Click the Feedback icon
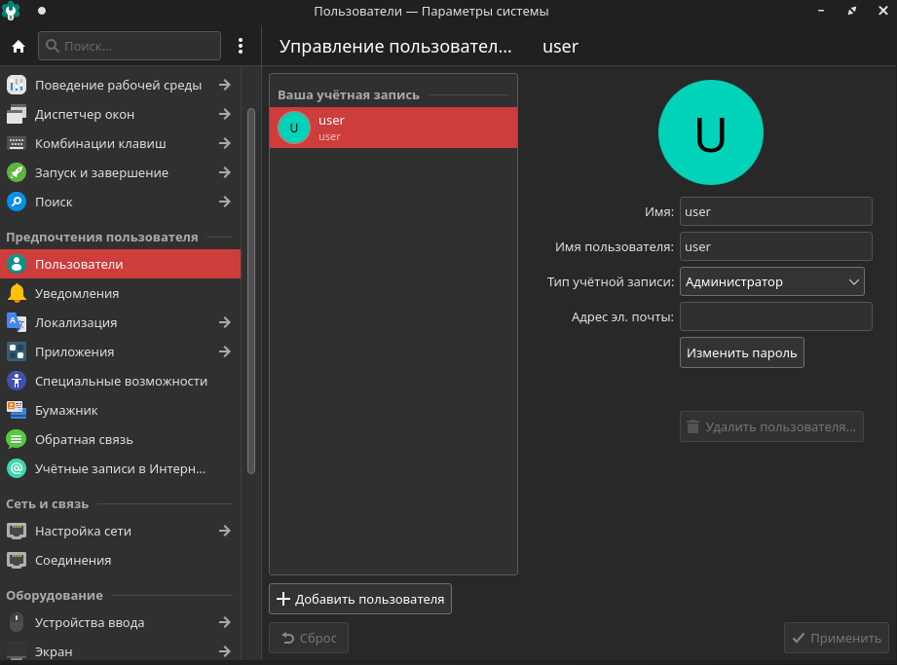897x665 pixels. (x=17, y=439)
